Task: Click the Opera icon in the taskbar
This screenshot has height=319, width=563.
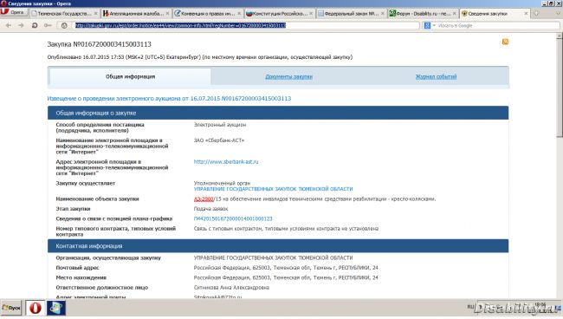Action: click(36, 308)
